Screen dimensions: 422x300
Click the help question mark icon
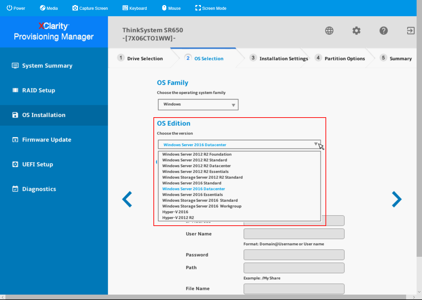click(383, 31)
